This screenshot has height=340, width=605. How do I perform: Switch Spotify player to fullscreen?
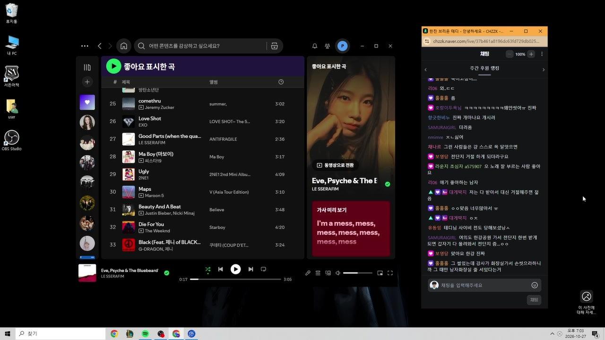coord(390,273)
